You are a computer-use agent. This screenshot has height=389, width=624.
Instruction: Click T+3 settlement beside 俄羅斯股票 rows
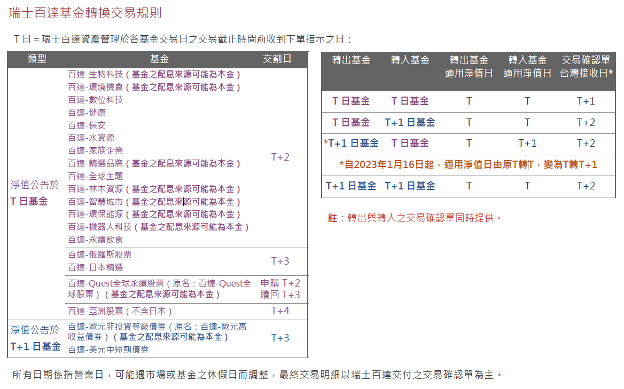pos(280,261)
